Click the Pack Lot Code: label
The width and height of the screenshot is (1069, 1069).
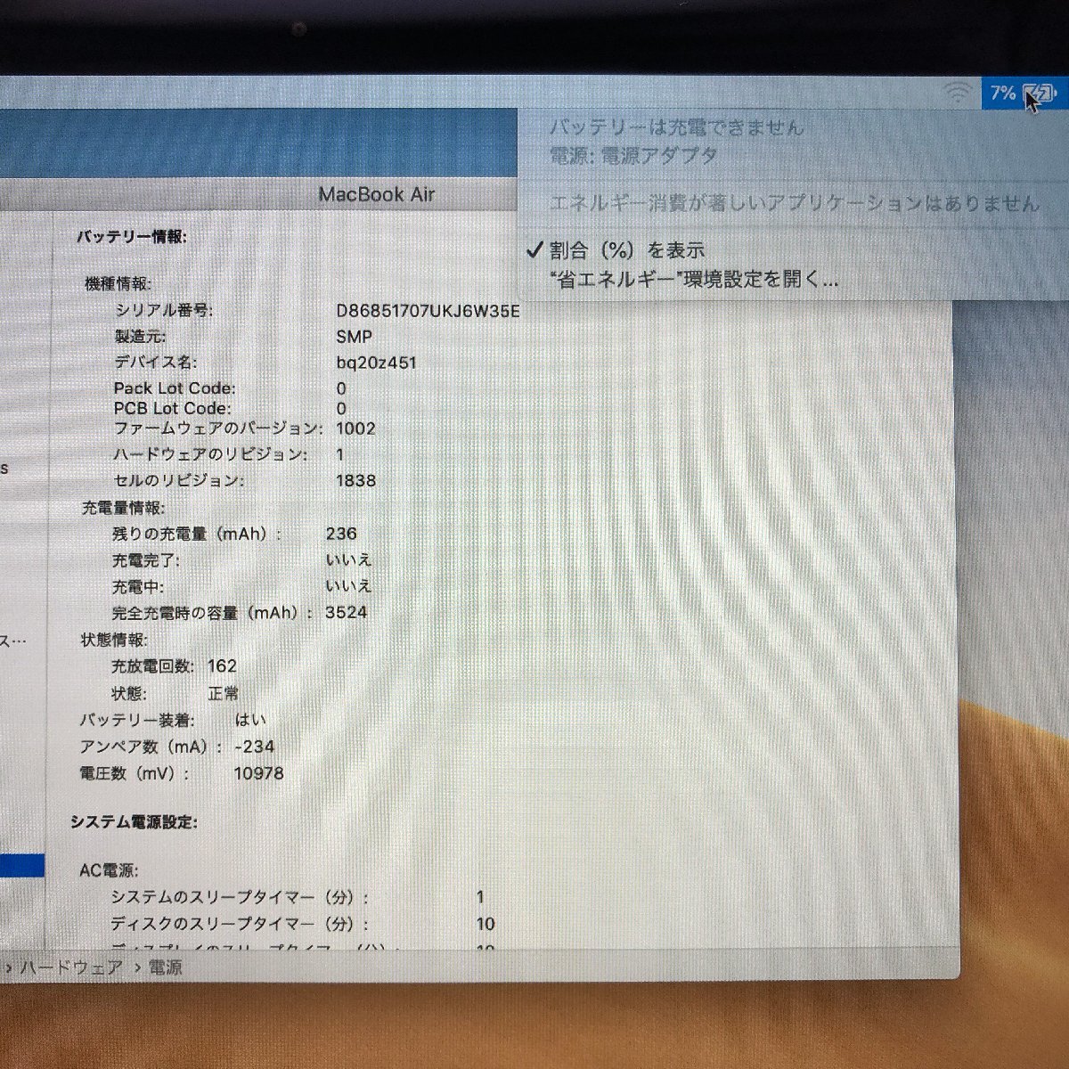click(x=175, y=388)
